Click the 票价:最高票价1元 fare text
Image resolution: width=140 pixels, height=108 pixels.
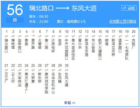[71, 22]
